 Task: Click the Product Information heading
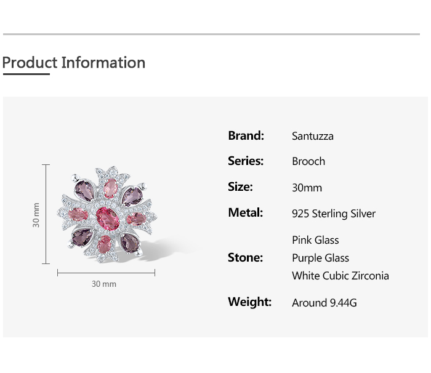click(74, 63)
